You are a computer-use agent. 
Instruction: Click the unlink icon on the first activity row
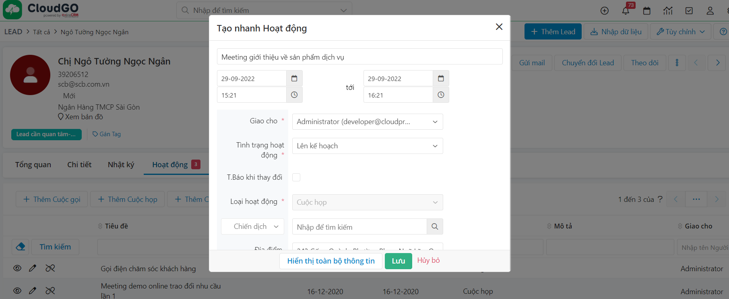point(50,268)
